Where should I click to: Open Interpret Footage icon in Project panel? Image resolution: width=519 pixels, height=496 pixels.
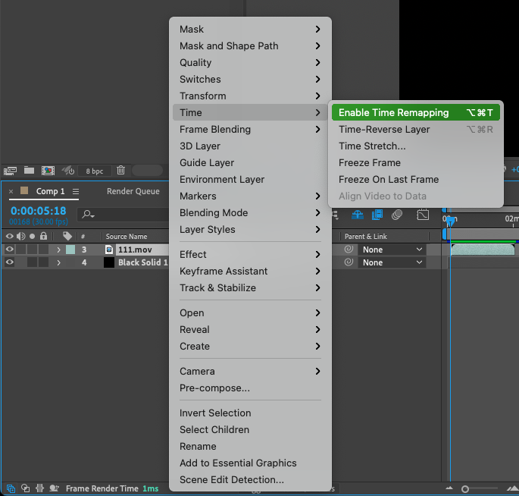coord(10,171)
